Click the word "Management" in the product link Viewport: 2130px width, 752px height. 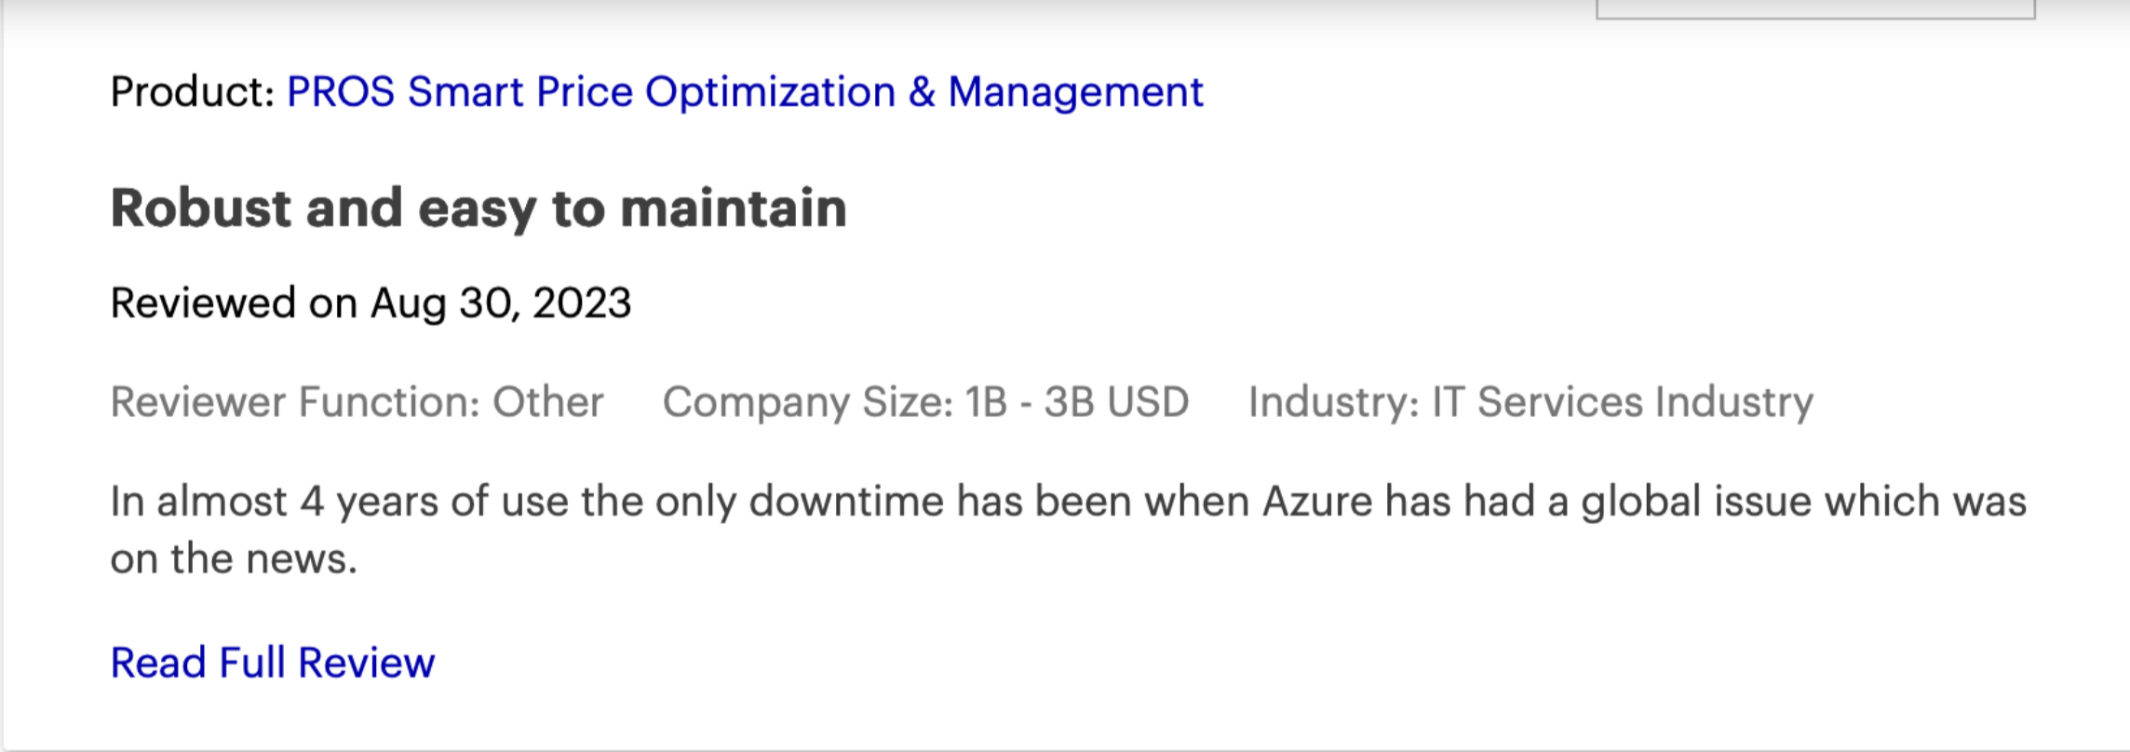click(1075, 92)
